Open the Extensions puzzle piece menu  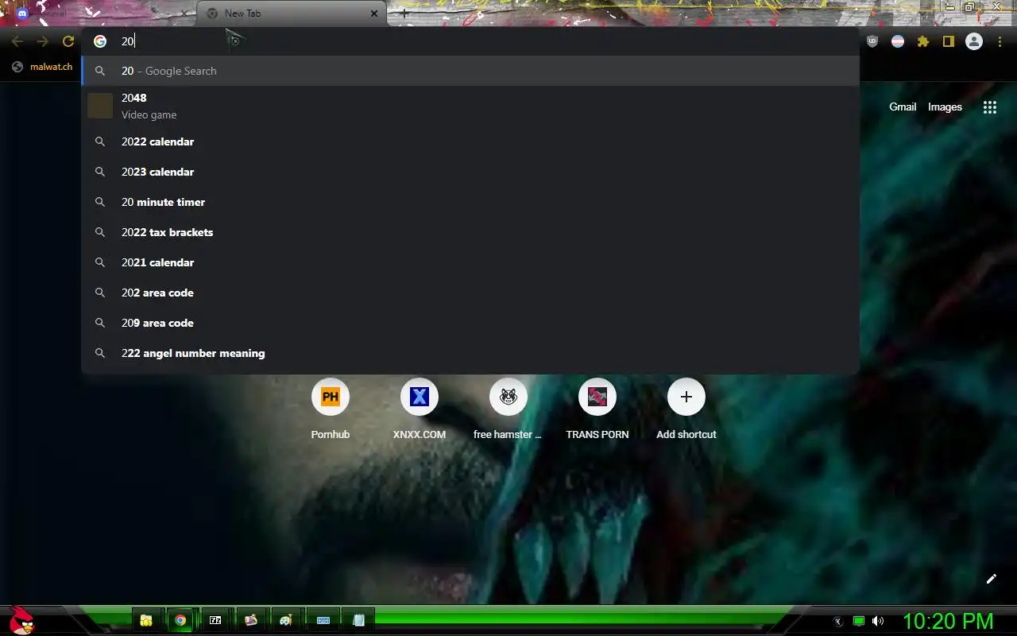coord(923,41)
